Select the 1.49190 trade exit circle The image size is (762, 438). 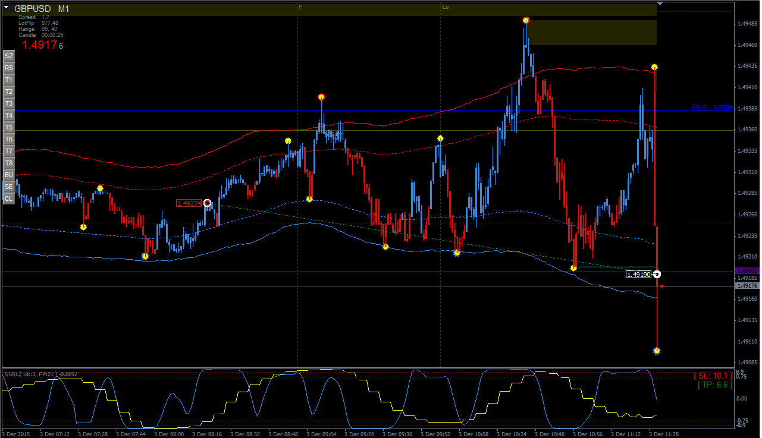tap(657, 274)
